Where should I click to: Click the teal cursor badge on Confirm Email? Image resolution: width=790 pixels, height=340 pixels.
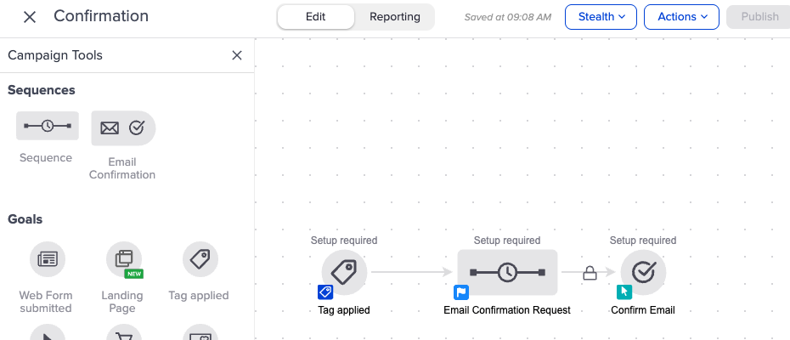click(x=624, y=292)
